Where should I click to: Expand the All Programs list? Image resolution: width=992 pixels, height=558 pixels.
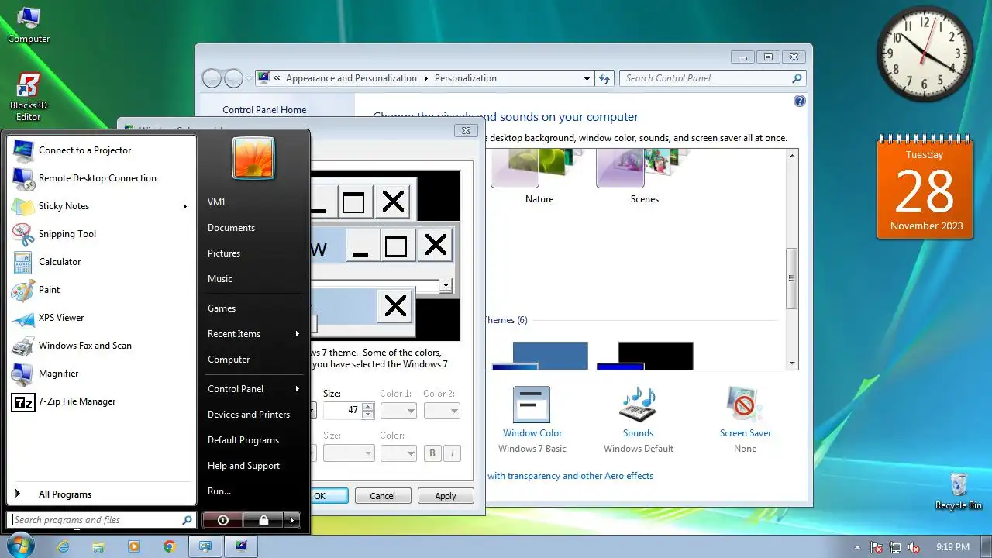coord(101,494)
